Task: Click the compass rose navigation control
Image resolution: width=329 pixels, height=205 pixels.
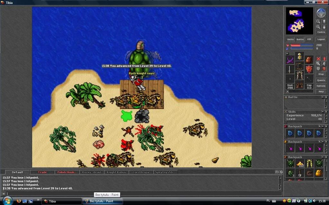Action: 321,13
